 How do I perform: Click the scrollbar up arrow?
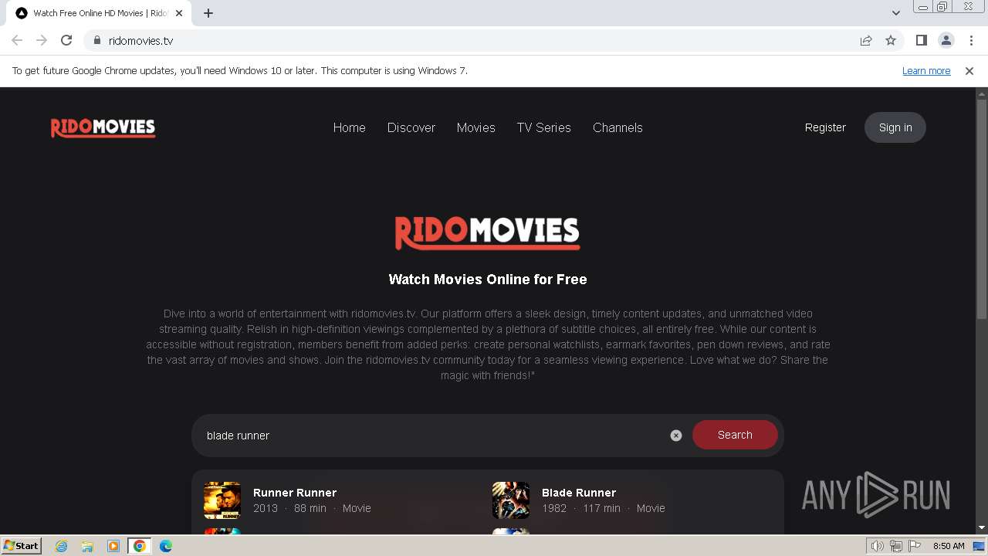coord(981,93)
